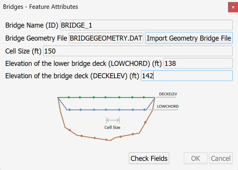Click the dialog title bar text
238x170 pixels.
(x=41, y=6)
